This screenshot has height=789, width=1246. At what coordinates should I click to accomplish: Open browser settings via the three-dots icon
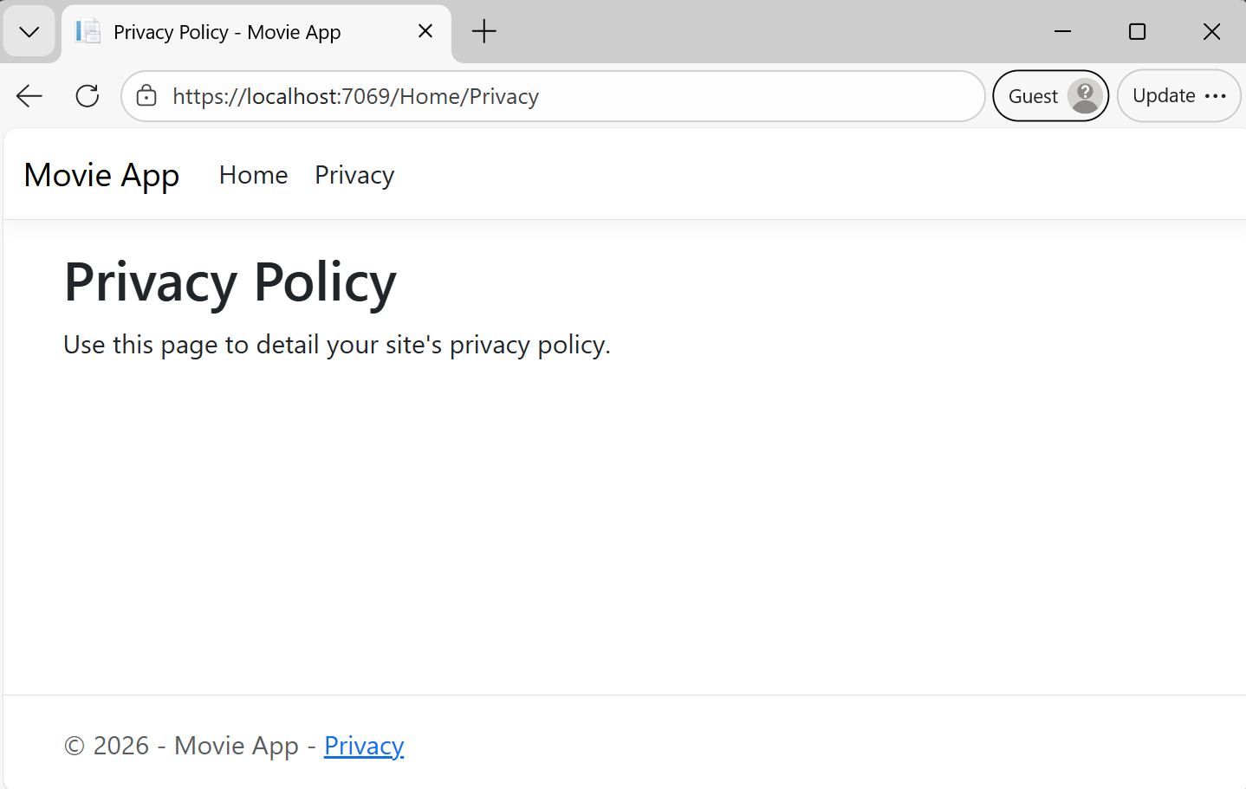(1216, 95)
